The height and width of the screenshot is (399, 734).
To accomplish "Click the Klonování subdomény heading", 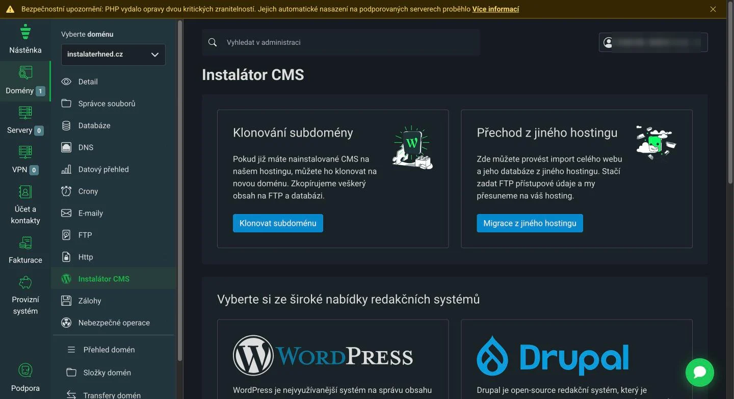I will click(x=293, y=133).
